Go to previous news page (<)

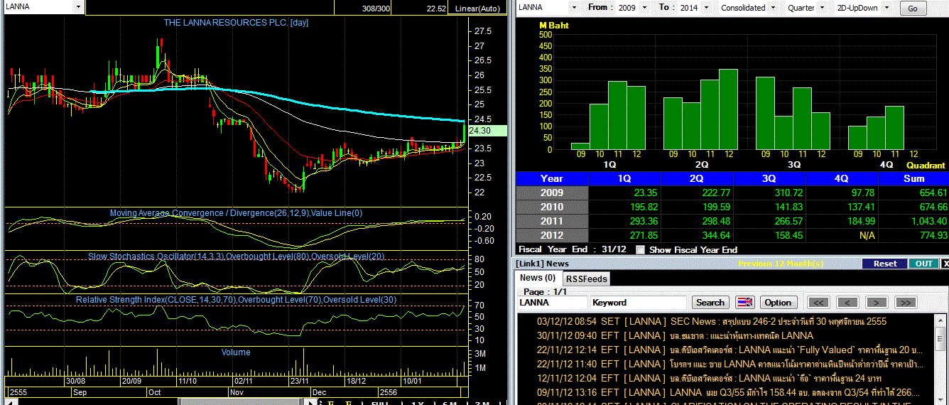(x=847, y=302)
